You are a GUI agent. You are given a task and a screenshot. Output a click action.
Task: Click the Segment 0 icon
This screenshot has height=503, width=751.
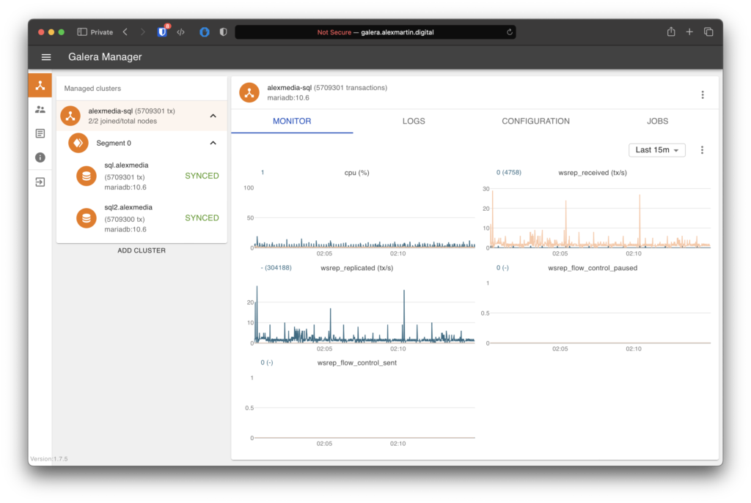tap(78, 143)
